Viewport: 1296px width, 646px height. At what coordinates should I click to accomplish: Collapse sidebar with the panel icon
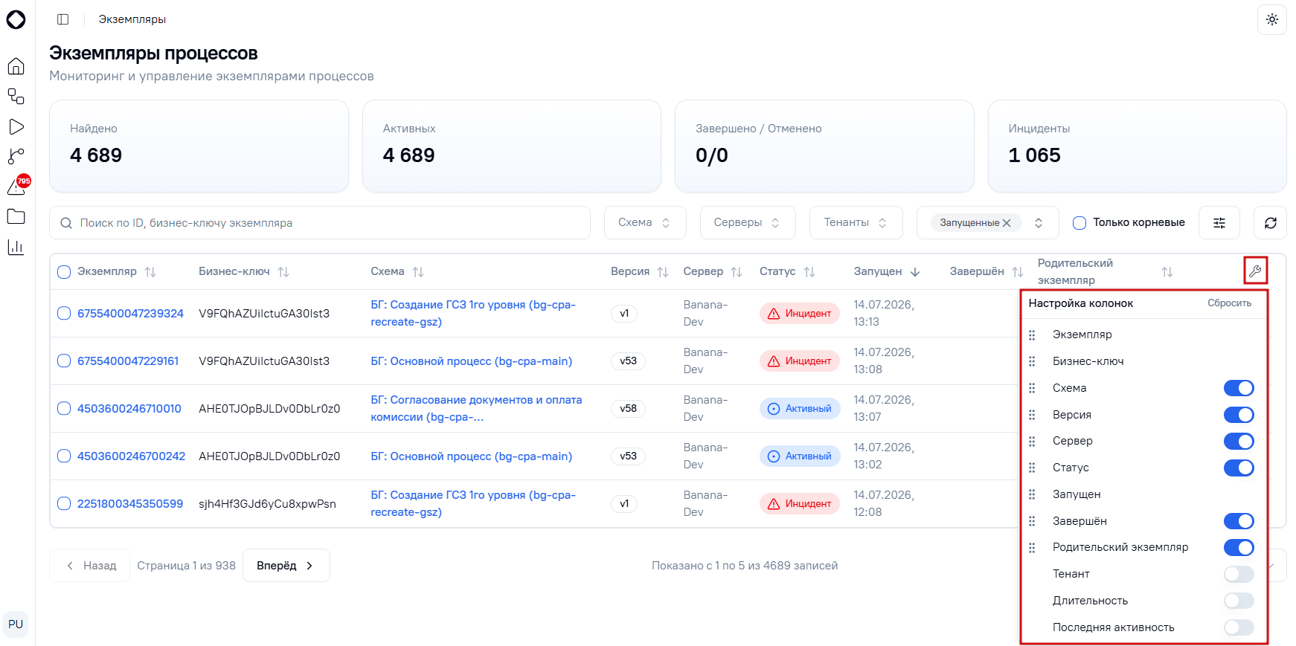pos(63,19)
